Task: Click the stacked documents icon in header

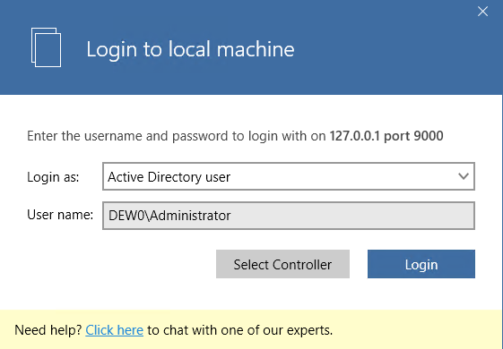Action: point(46,47)
